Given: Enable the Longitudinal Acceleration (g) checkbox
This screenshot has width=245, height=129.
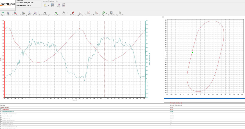Looking at the screenshot, I should point(1,114).
